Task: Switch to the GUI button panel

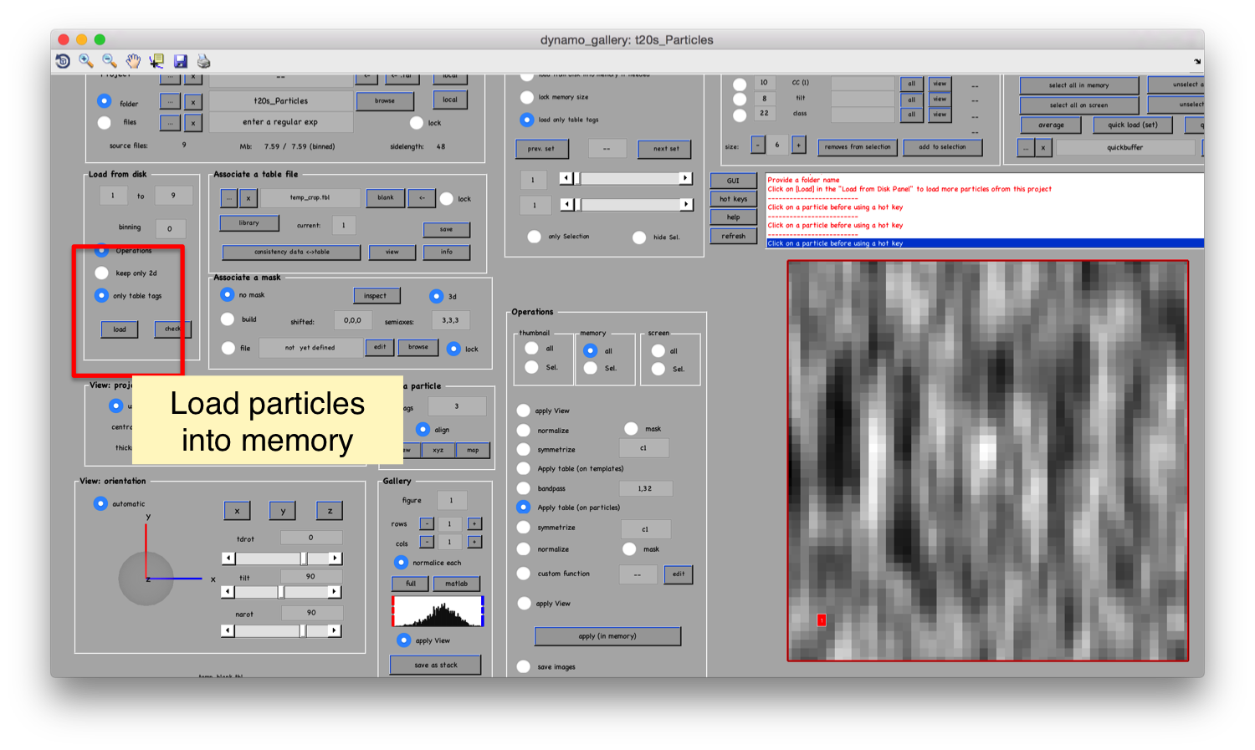Action: (x=733, y=181)
